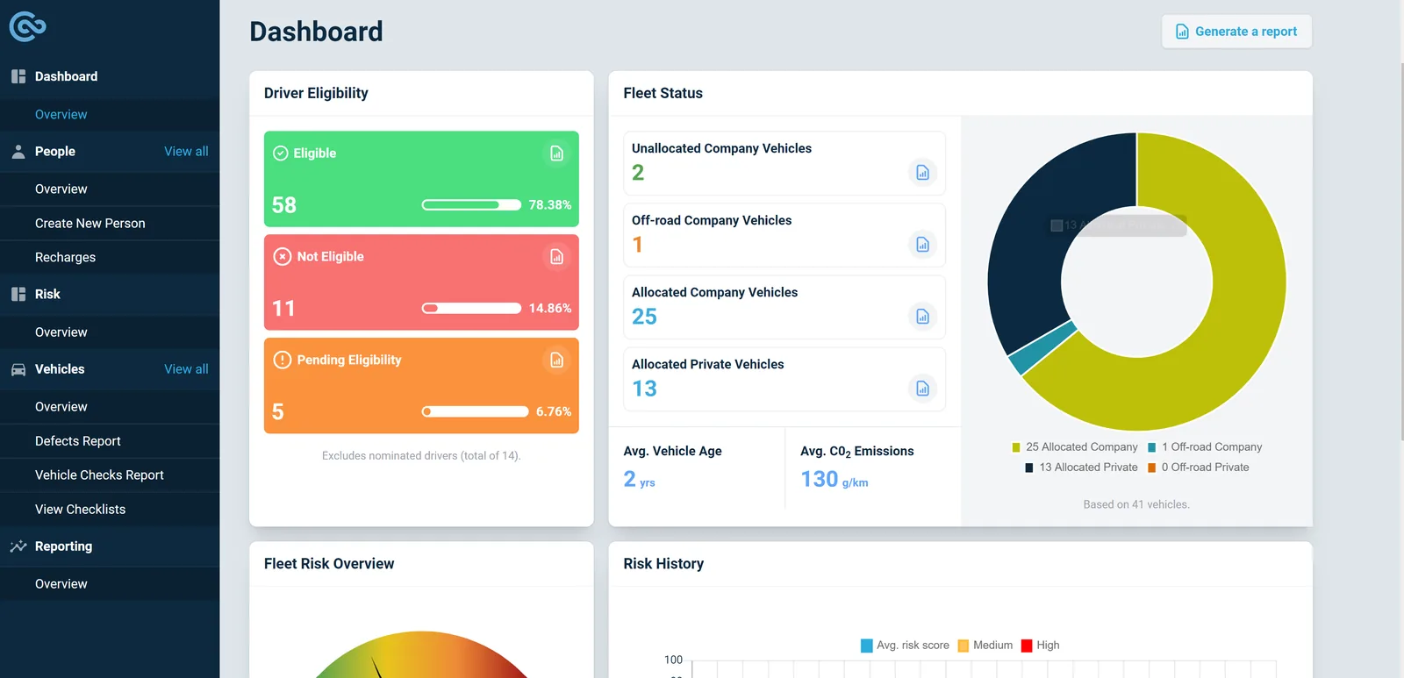Open report icon on Eligible card
The width and height of the screenshot is (1404, 678).
coord(556,153)
